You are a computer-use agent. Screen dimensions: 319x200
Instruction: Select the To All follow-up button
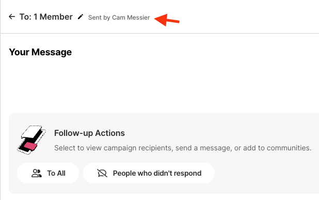(x=48, y=173)
